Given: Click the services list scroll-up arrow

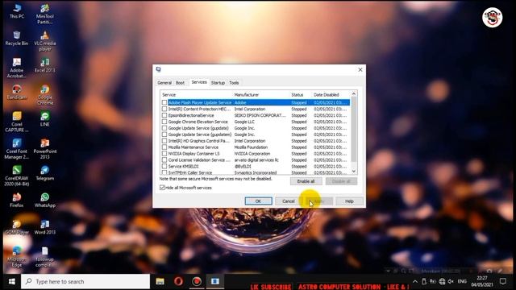Looking at the screenshot, I should click(354, 94).
